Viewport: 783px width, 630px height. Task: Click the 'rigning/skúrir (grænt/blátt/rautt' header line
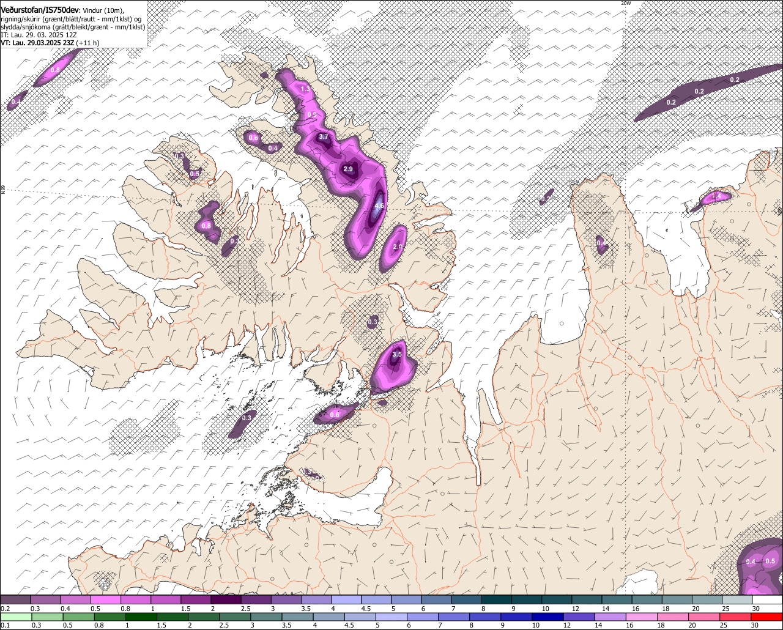pos(70,19)
